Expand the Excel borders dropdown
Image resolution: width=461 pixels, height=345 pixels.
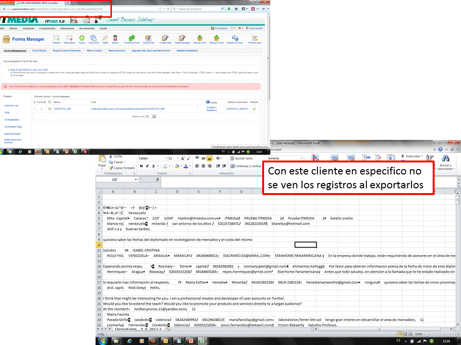coord(170,166)
